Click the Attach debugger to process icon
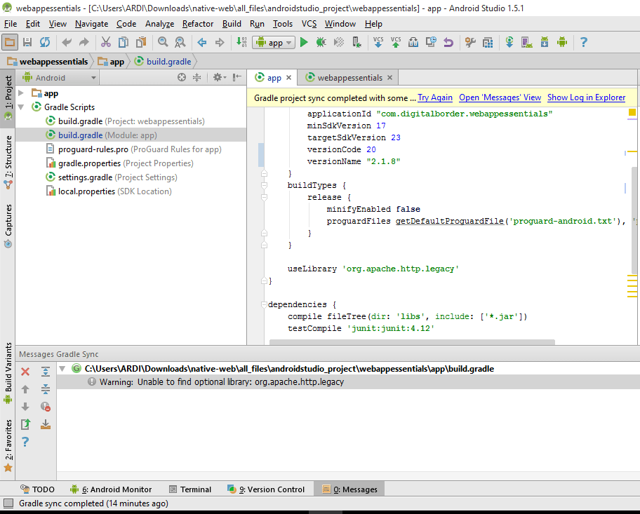Screen dimensions: 640x514 coord(356,42)
